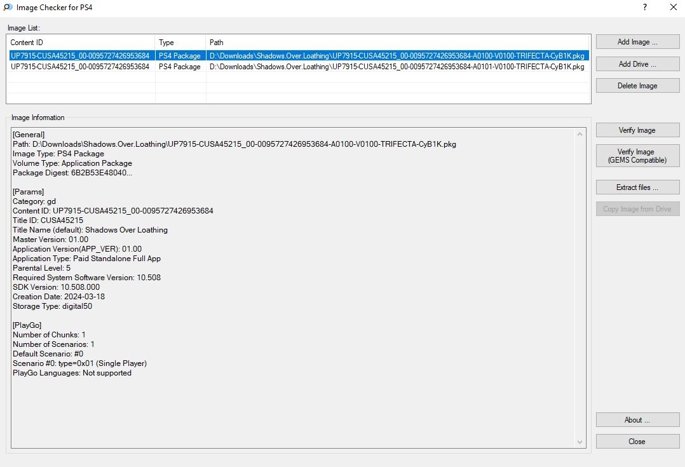Open the Extract files dialog
Image resolution: width=685 pixels, height=467 pixels.
click(637, 187)
